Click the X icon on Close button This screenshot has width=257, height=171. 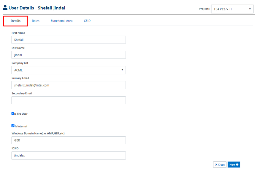(x=216, y=164)
